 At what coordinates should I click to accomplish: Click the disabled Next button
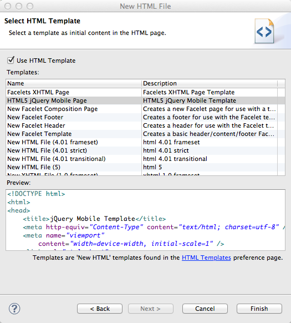coord(151,309)
